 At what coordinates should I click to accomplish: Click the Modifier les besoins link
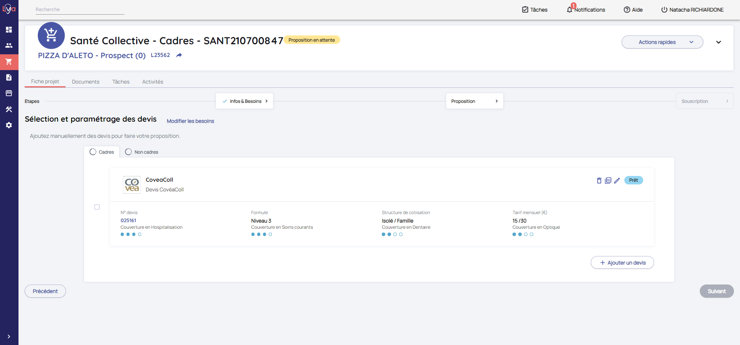coord(190,121)
